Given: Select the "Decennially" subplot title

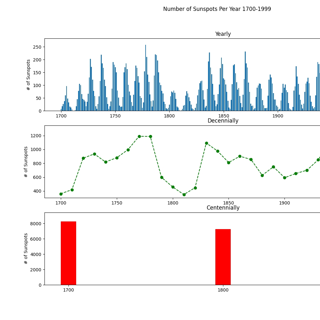Looking at the screenshot, I should click(223, 121).
